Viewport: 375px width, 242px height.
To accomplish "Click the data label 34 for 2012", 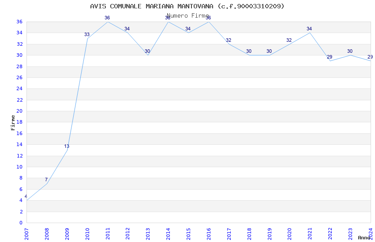I will [x=127, y=29].
